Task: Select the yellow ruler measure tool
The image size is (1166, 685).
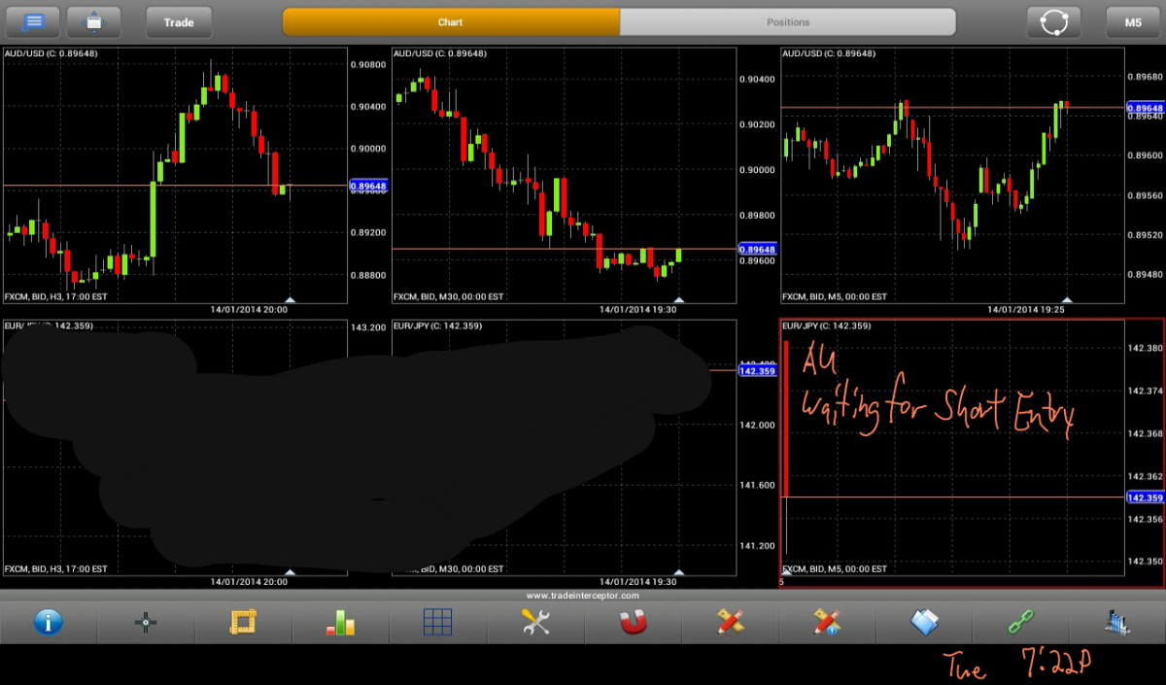Action: tap(243, 622)
